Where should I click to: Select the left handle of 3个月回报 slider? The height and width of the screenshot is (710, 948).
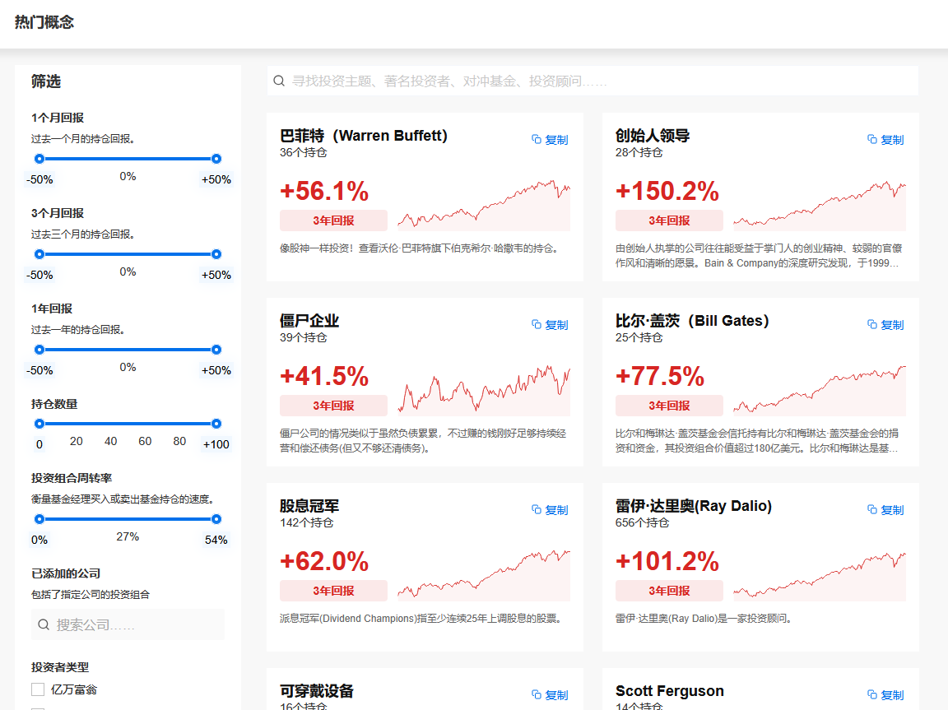point(39,254)
